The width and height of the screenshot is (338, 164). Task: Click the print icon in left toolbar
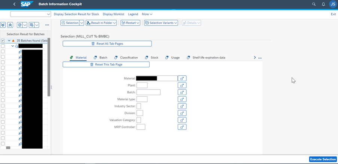[x=20, y=25]
